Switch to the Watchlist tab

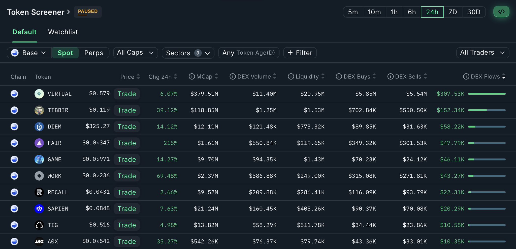(x=63, y=32)
